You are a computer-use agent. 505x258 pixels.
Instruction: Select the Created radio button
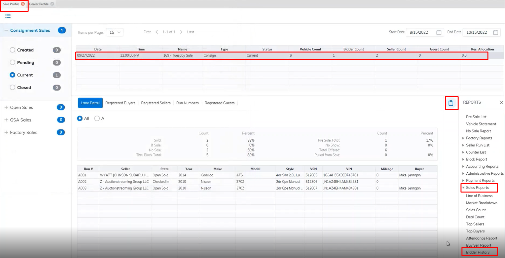[13, 50]
